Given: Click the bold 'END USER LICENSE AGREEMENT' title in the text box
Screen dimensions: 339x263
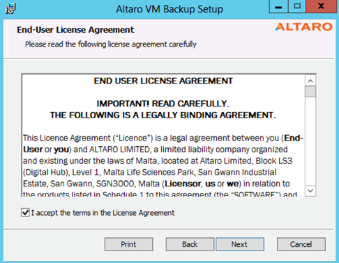Looking at the screenshot, I should click(x=163, y=81).
